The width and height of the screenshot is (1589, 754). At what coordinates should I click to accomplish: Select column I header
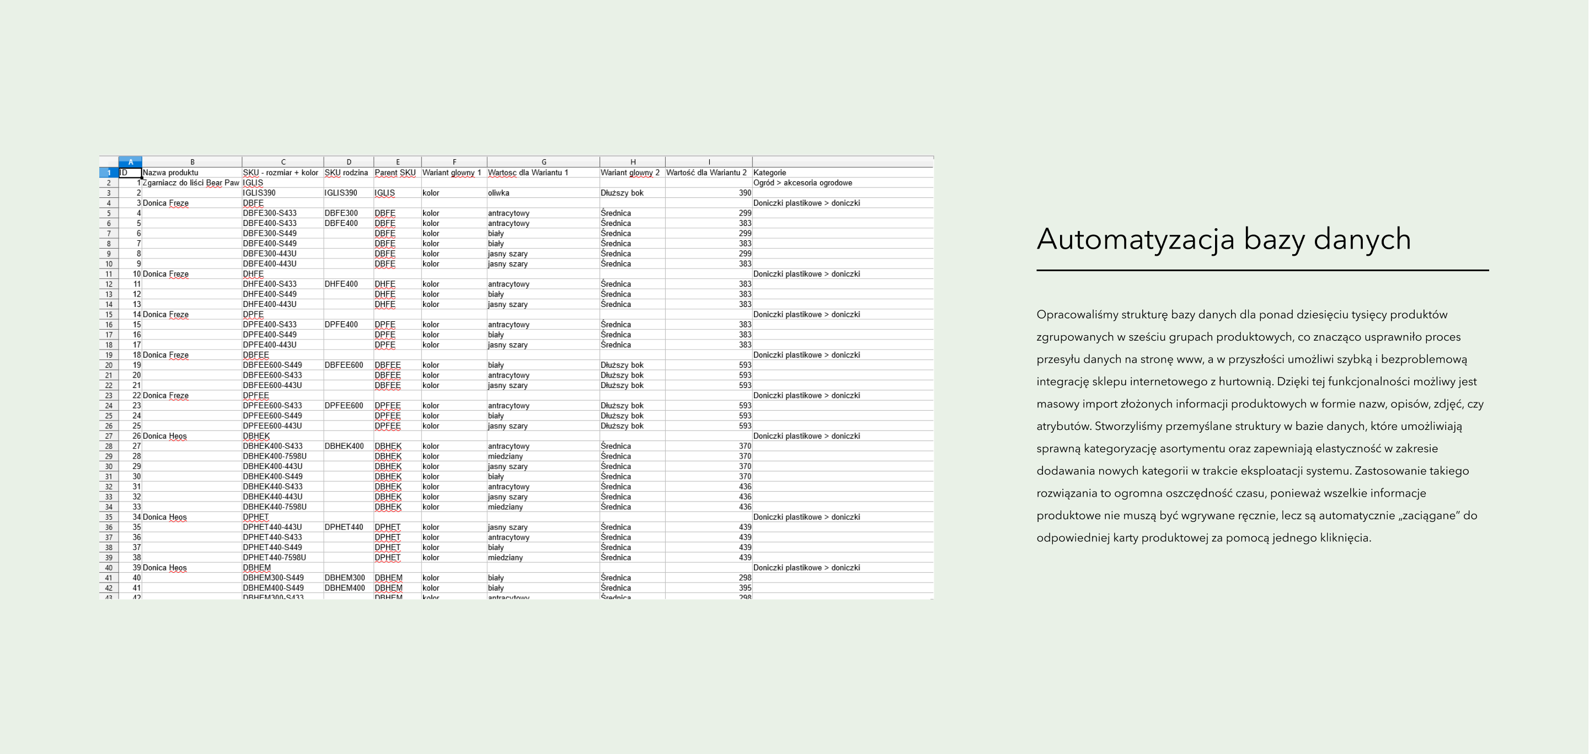(x=709, y=162)
